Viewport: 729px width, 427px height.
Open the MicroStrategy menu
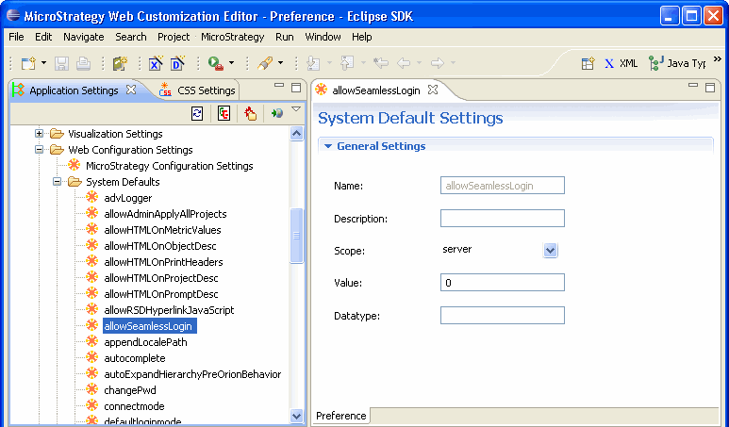point(232,37)
